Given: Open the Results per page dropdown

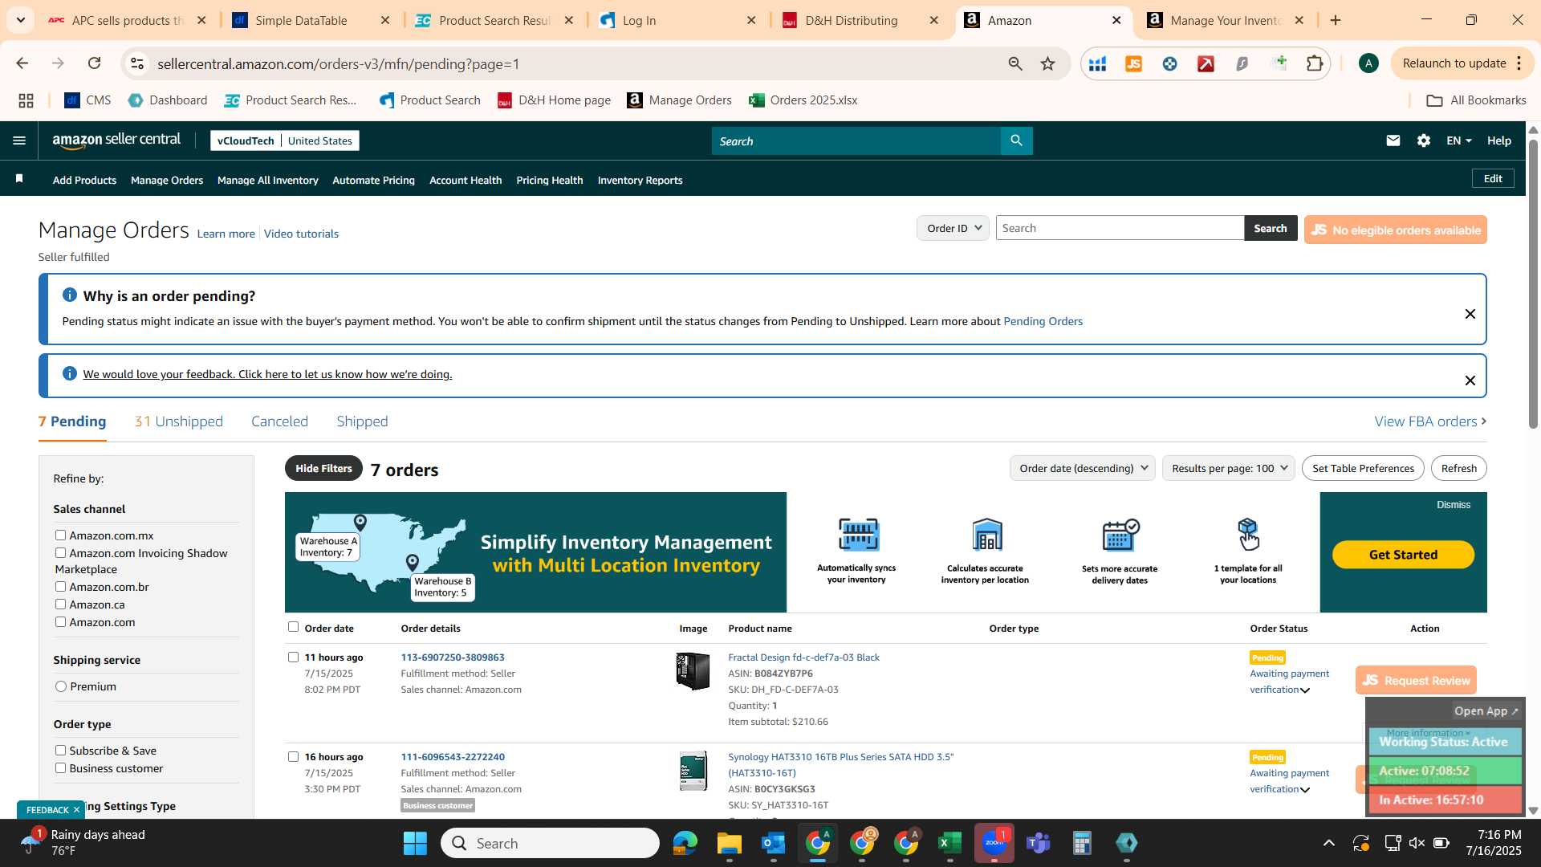Looking at the screenshot, I should (1228, 468).
